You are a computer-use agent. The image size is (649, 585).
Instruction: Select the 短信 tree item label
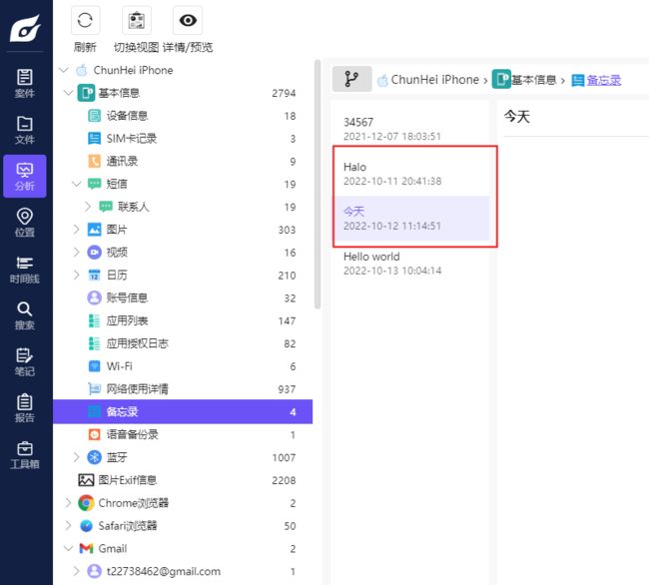point(117,184)
